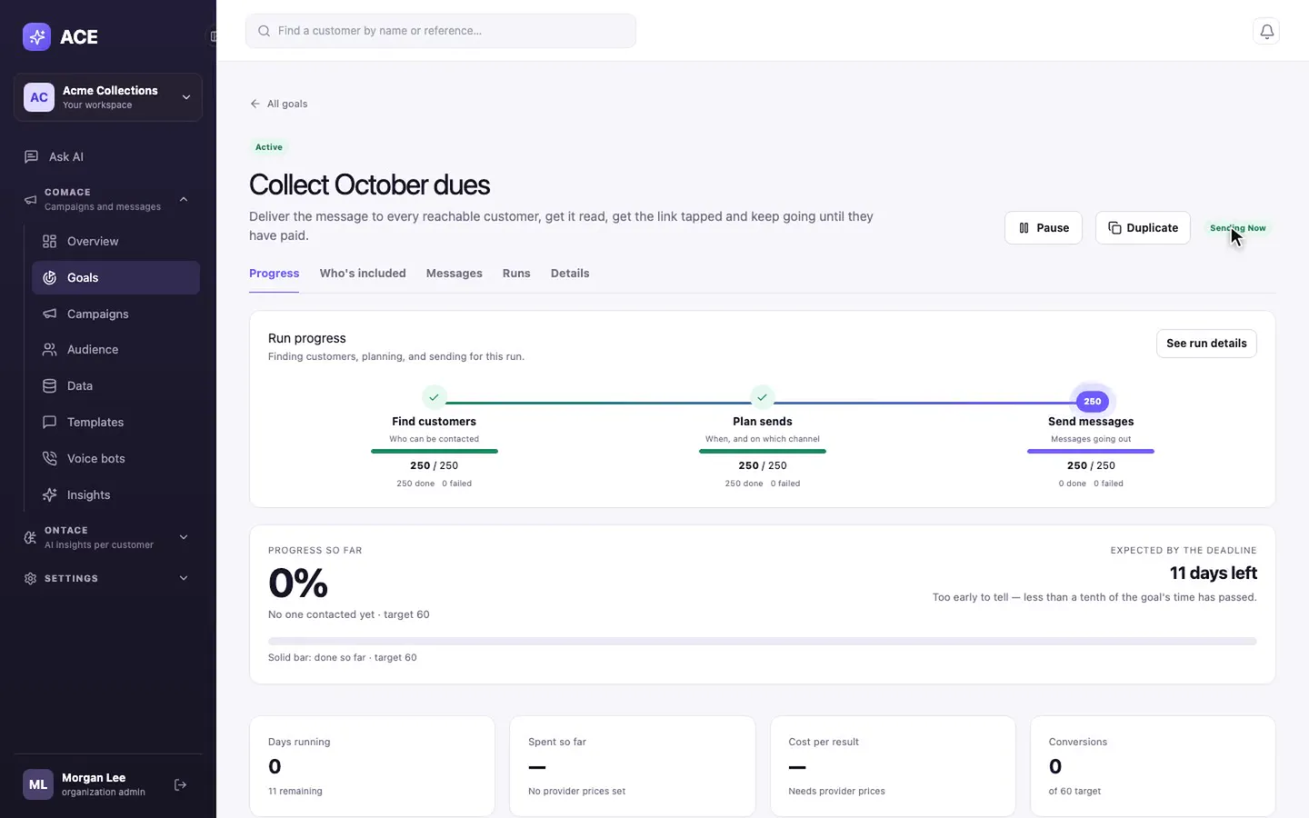Click the '11 days left' text

(1213, 574)
